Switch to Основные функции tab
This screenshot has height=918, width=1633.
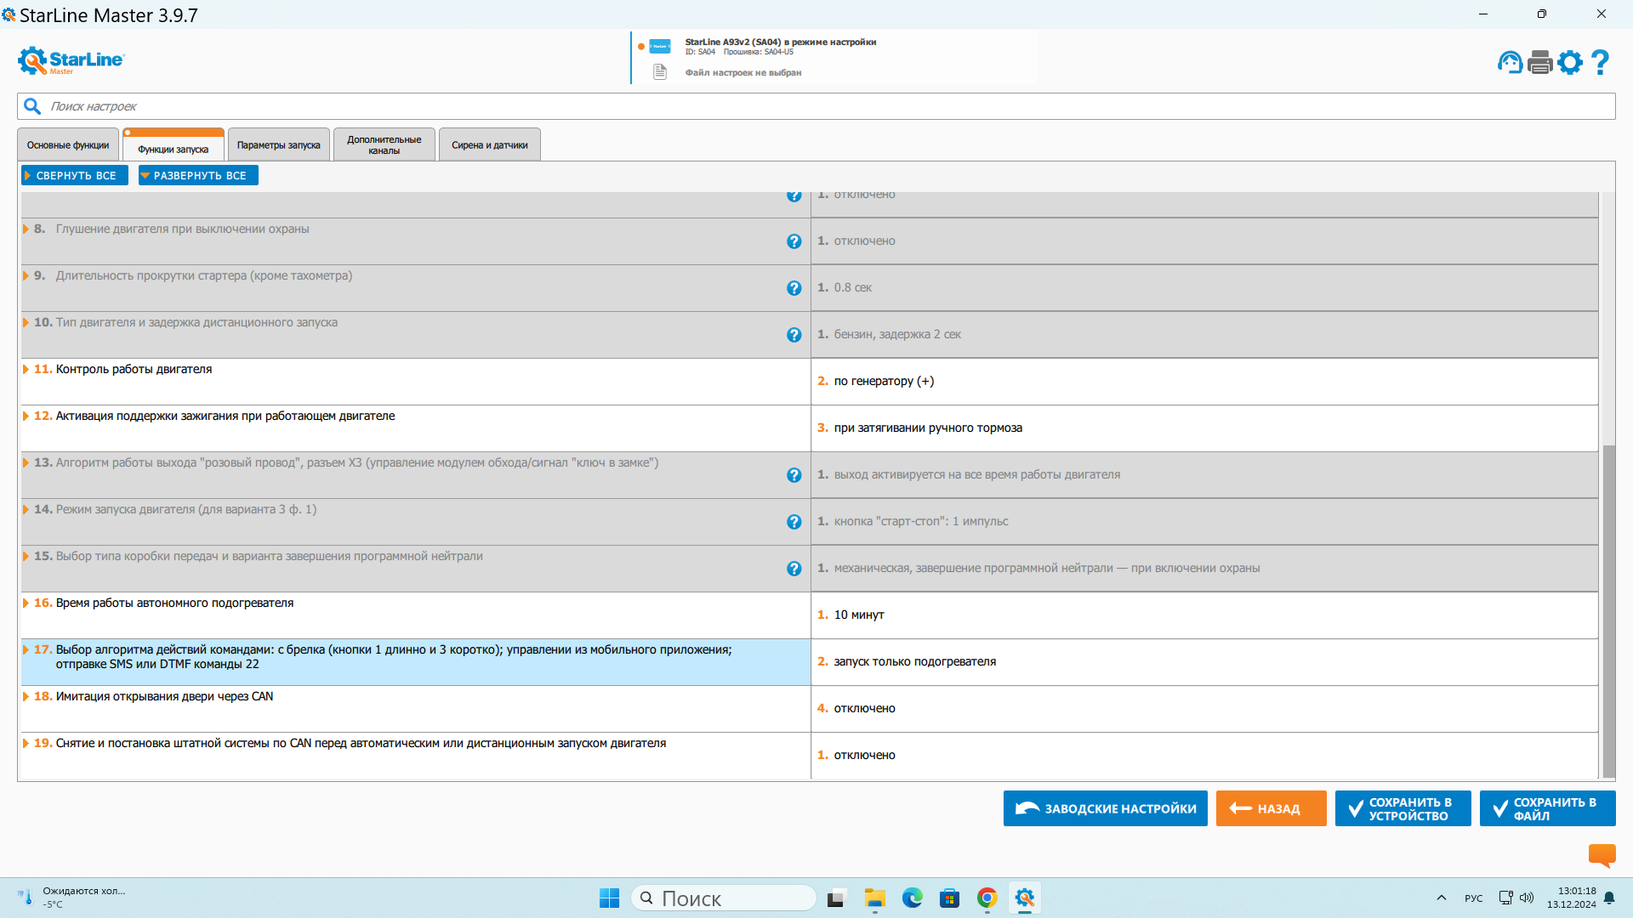(x=68, y=144)
